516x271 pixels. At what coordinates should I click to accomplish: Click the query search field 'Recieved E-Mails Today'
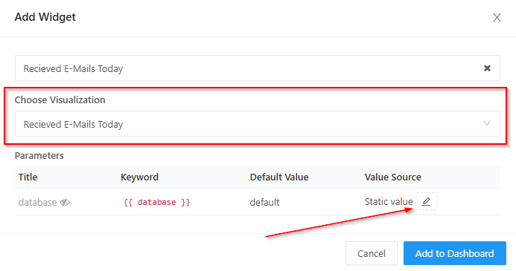pos(258,68)
